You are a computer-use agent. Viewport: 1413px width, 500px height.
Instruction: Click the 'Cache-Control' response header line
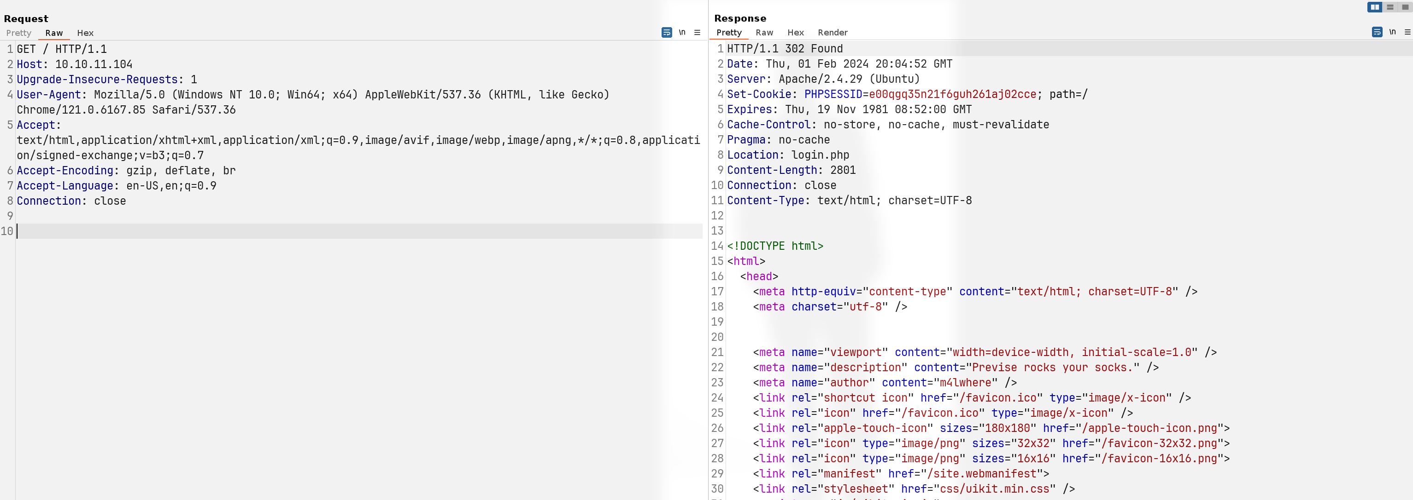pyautogui.click(x=888, y=125)
